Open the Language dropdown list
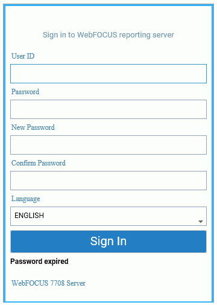The height and width of the screenshot is (305, 217). [108, 216]
